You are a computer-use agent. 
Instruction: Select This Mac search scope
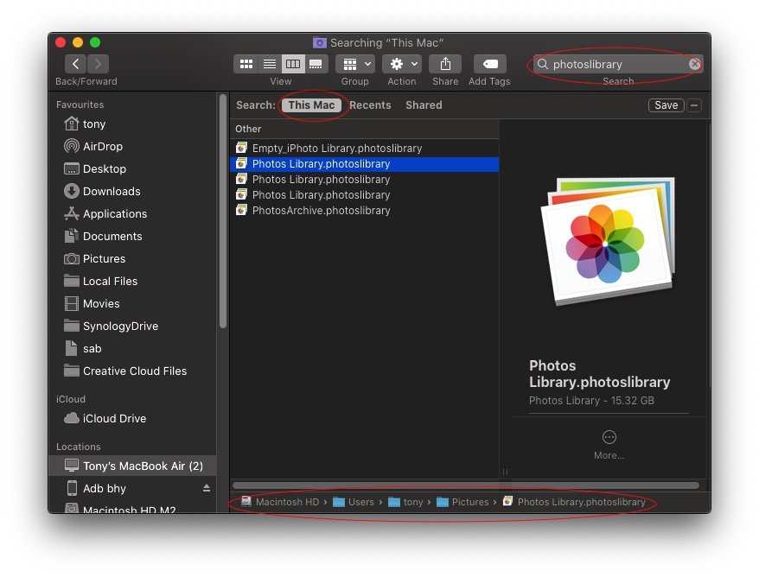coord(311,105)
